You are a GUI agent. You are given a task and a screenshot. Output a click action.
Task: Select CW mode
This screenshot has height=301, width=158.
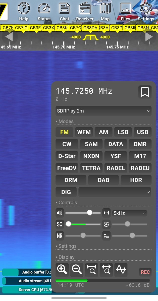click(67, 144)
